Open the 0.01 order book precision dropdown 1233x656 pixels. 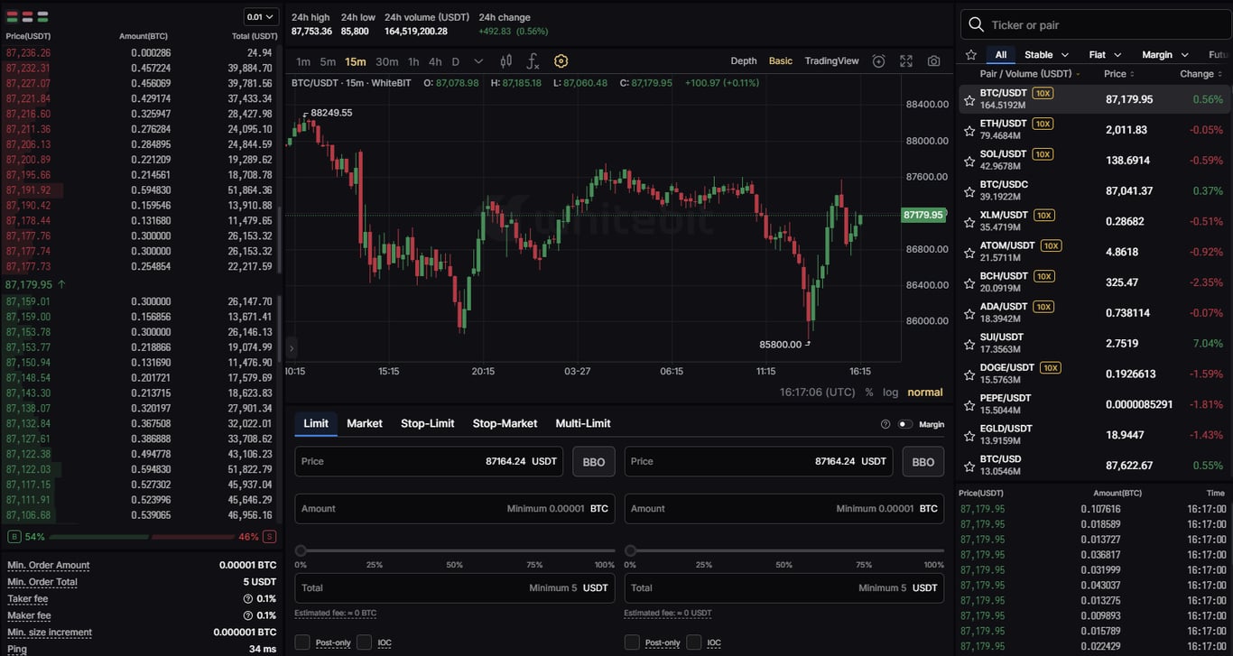[x=262, y=16]
